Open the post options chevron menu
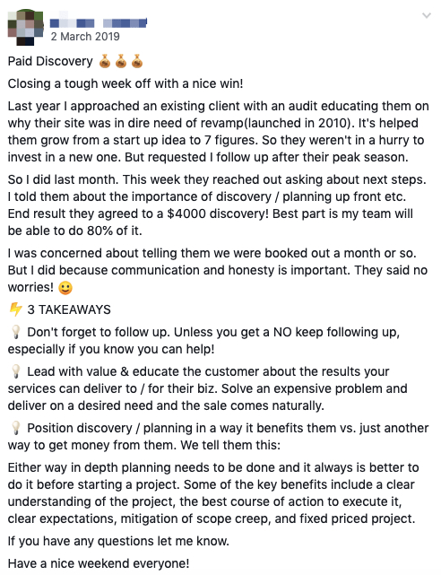 point(426,16)
